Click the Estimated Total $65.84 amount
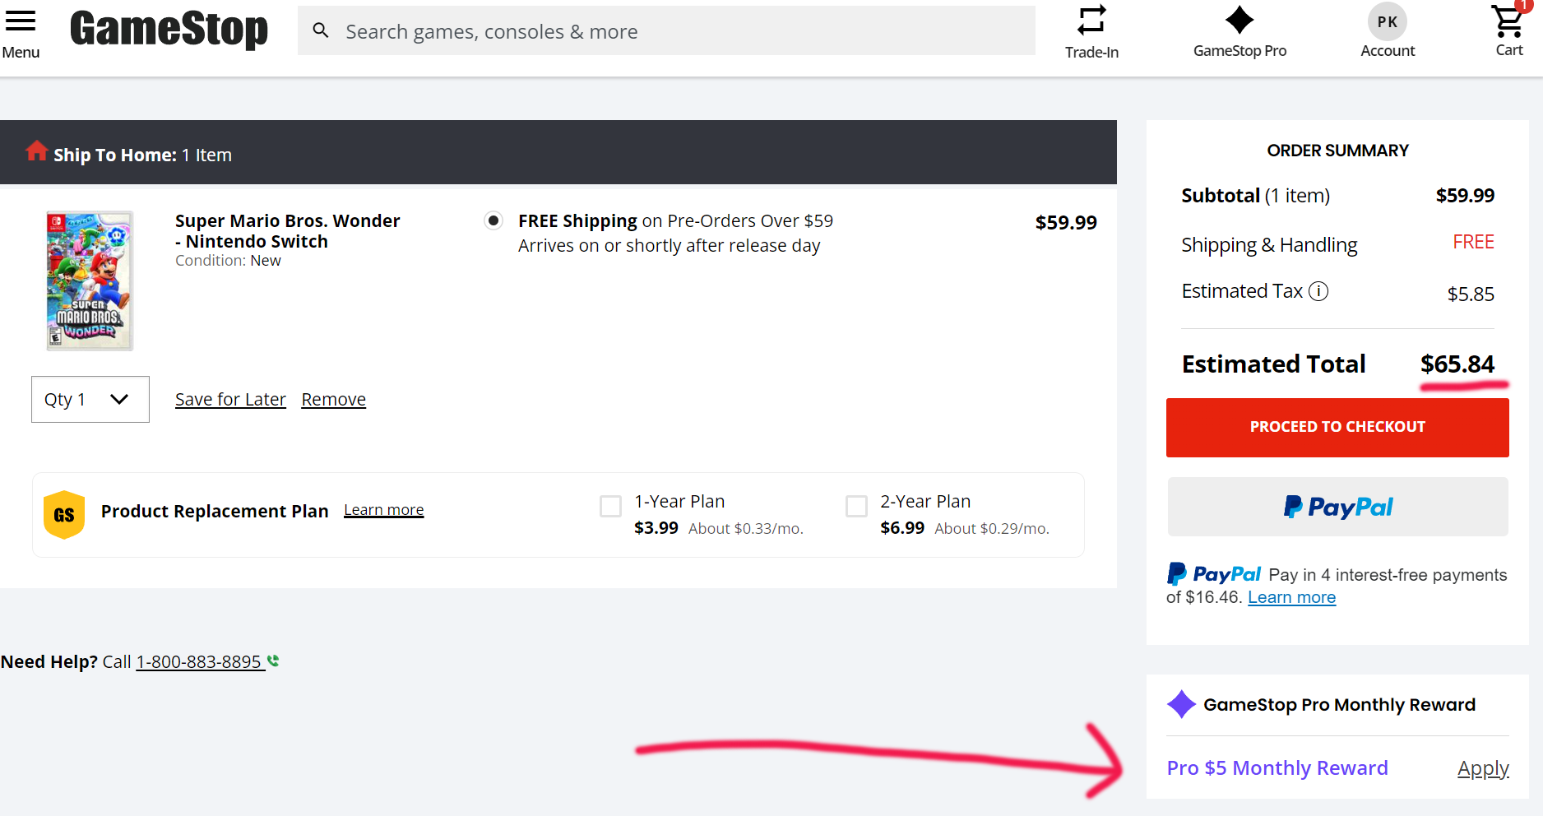1543x816 pixels. [1457, 364]
